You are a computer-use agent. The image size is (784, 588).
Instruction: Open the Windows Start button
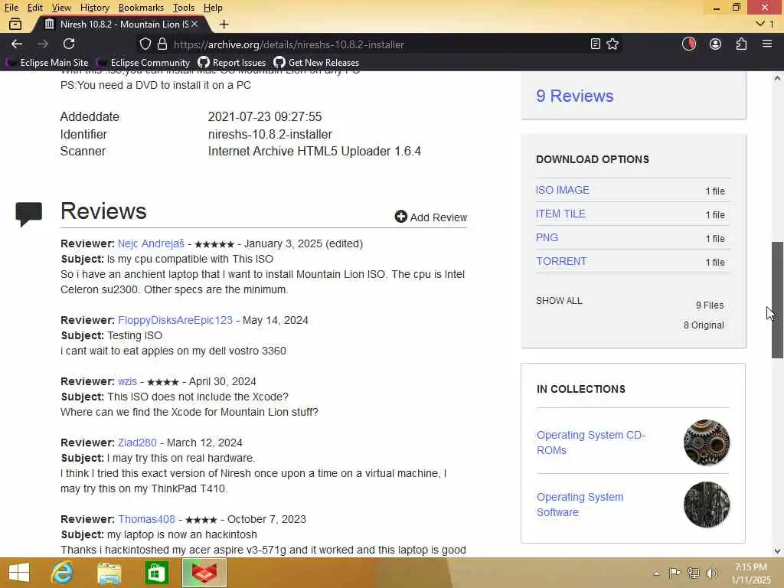[19, 573]
